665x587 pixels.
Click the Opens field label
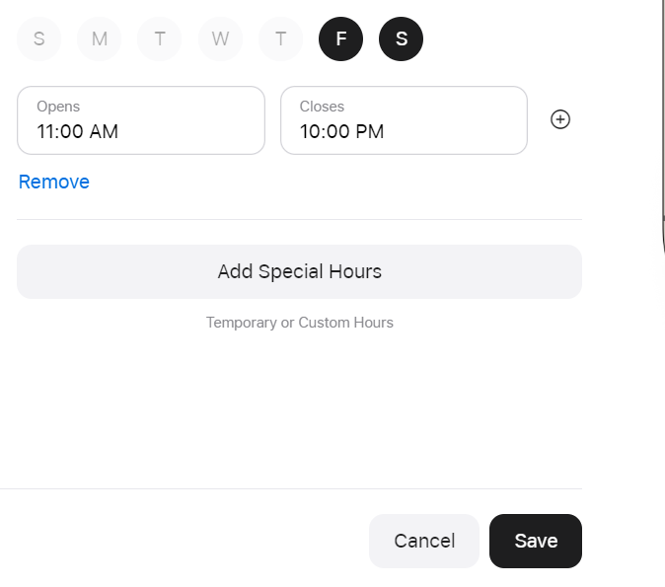point(58,107)
